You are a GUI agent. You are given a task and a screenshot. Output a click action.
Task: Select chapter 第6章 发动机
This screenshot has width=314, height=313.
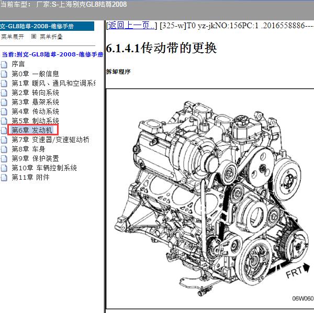pos(32,130)
